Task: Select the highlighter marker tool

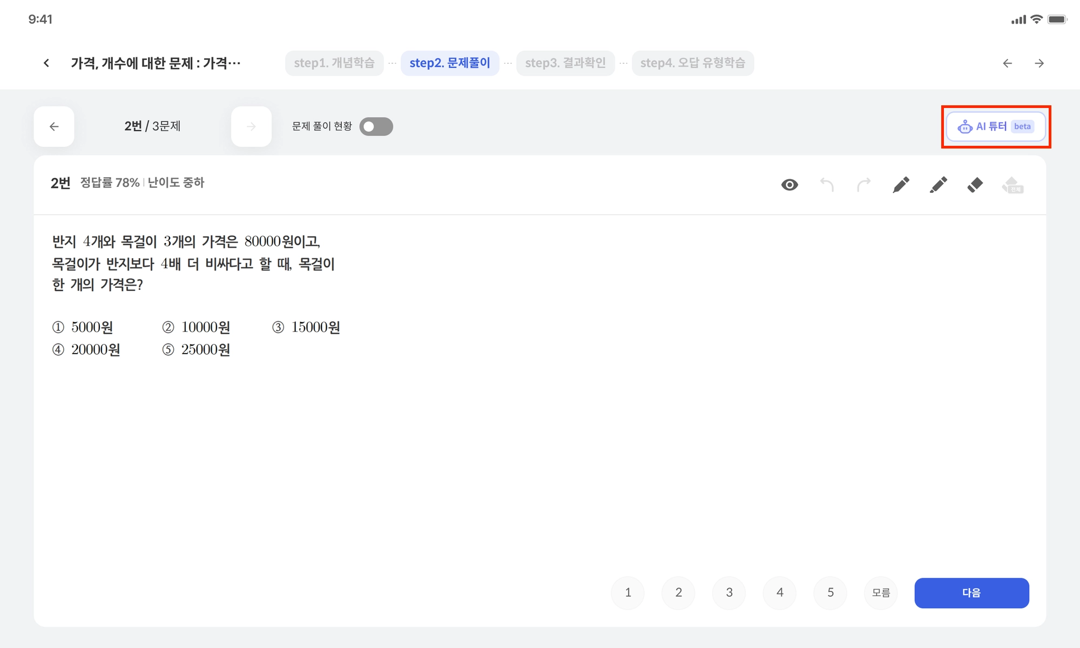Action: (x=938, y=185)
